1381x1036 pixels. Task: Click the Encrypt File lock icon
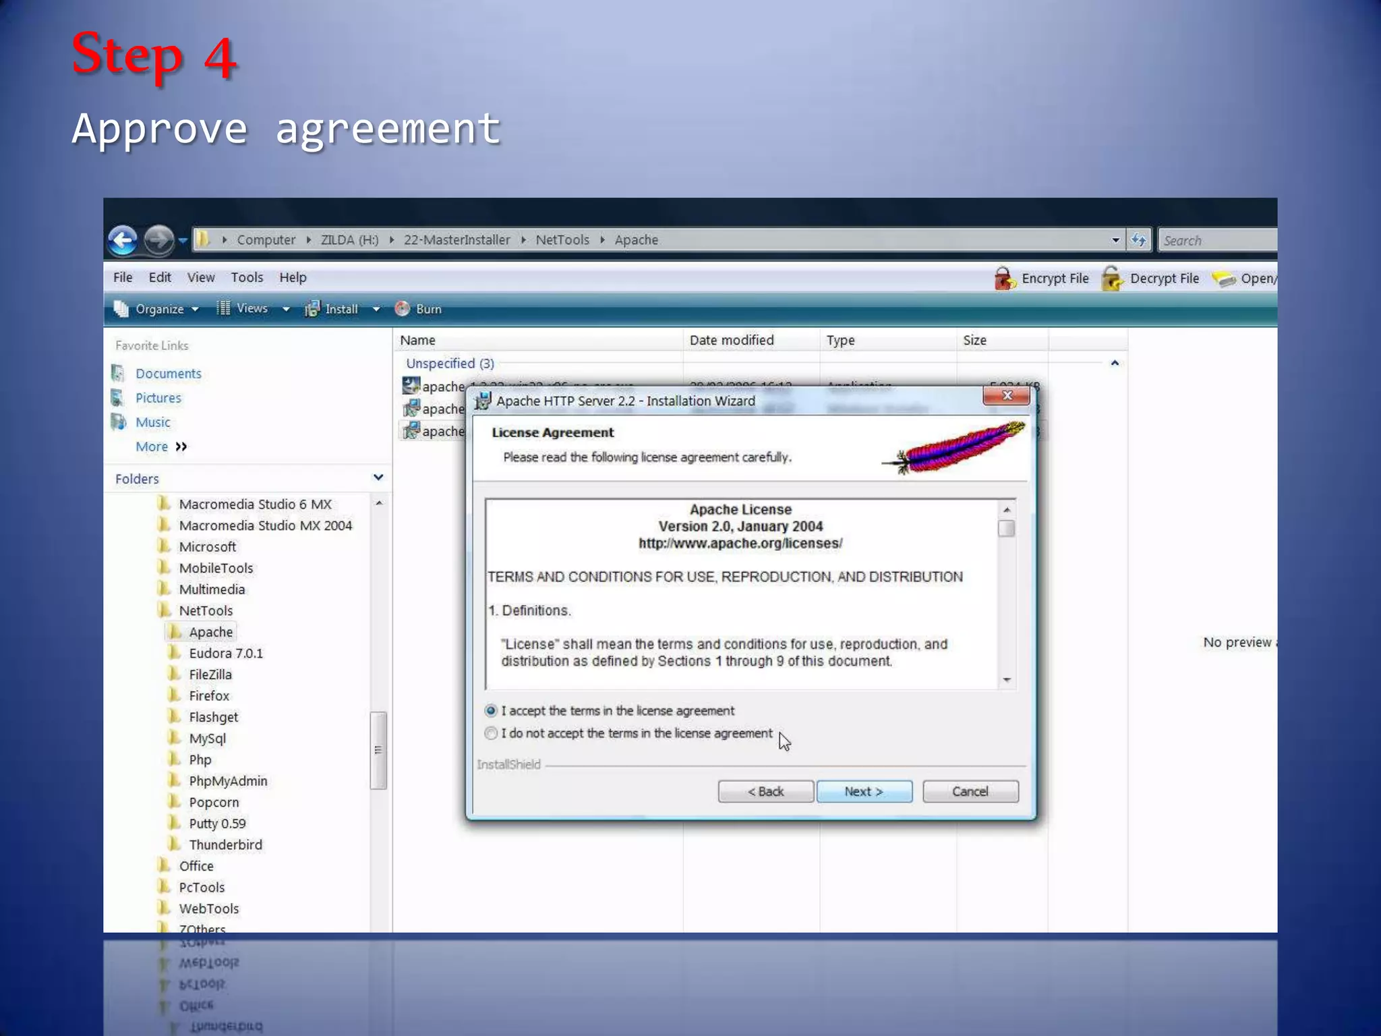[1004, 278]
